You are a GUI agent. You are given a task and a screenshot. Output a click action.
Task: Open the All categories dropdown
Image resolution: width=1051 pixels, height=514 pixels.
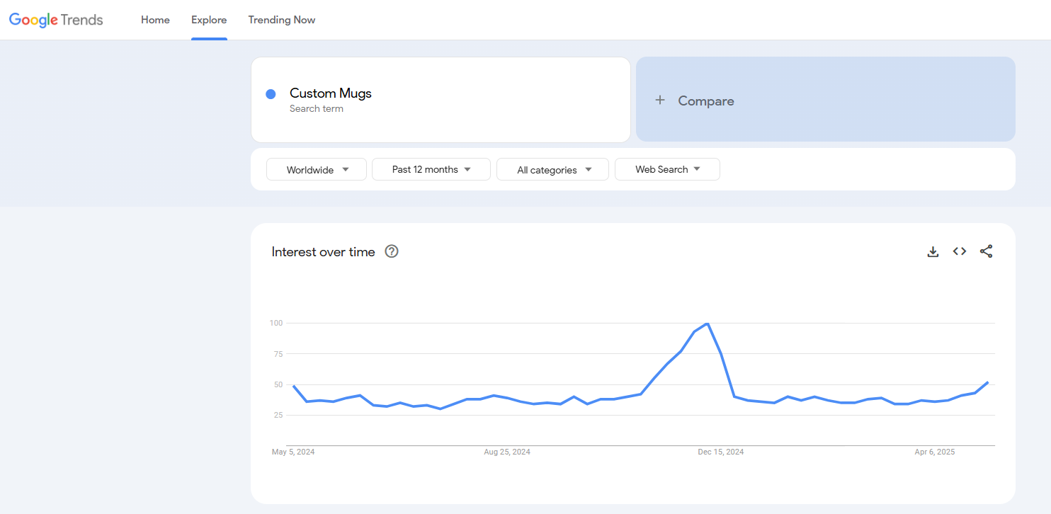tap(553, 169)
